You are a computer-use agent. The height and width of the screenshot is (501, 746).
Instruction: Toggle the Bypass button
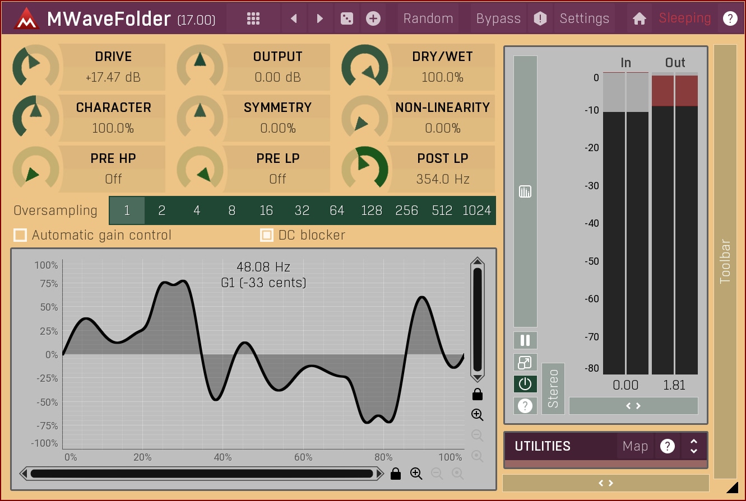(498, 18)
